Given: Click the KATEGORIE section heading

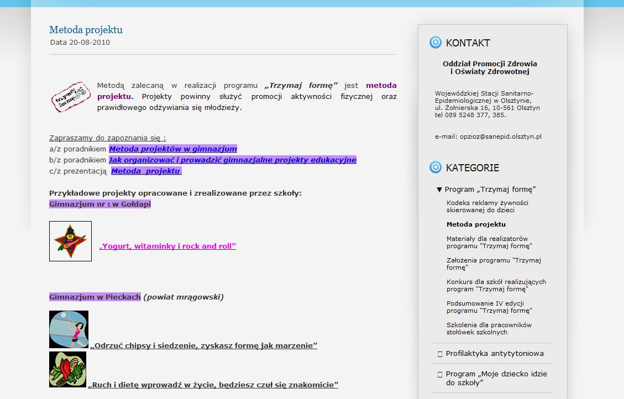Looking at the screenshot, I should [x=472, y=167].
